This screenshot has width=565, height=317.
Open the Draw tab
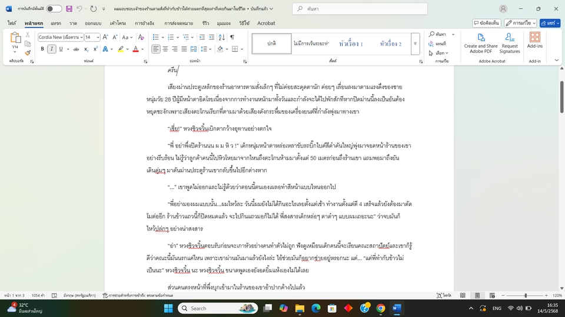(x=73, y=23)
